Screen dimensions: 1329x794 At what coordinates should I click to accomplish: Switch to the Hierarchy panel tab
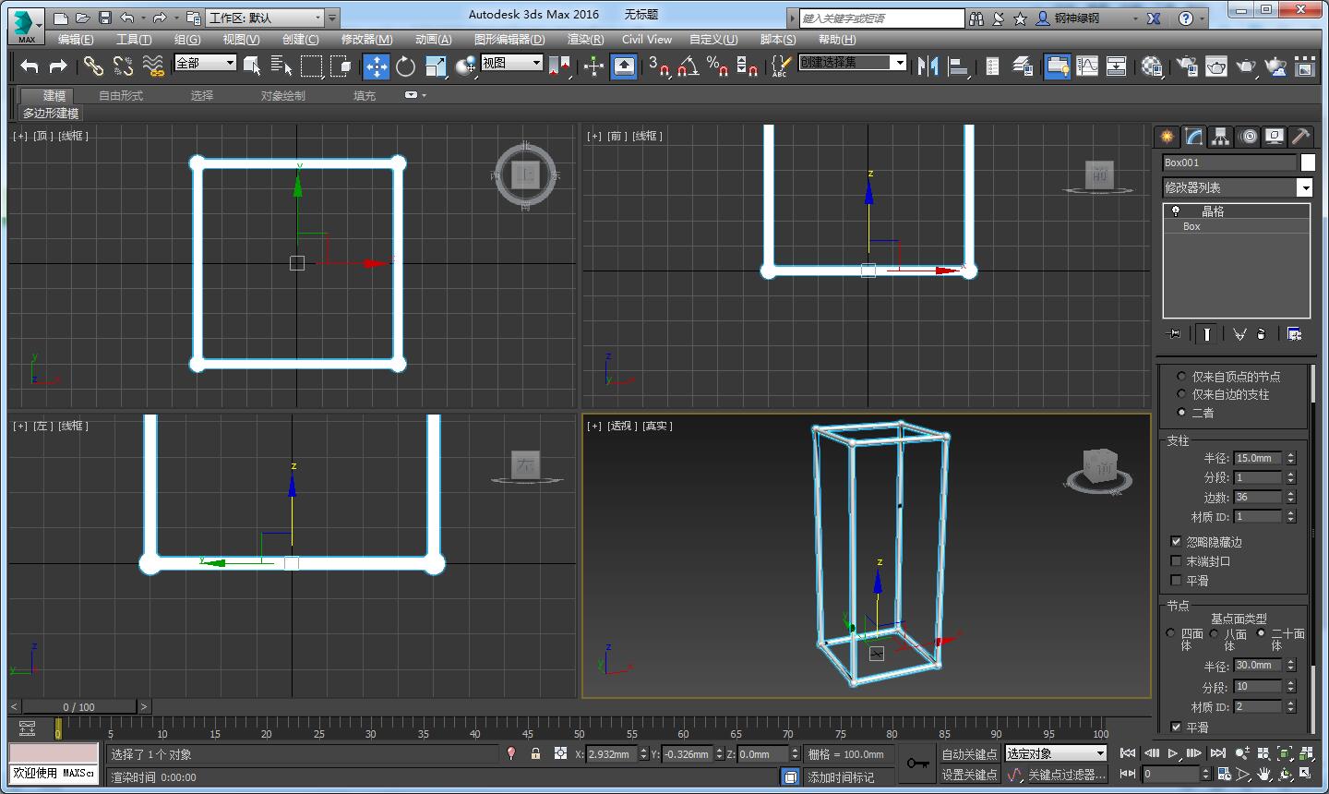pyautogui.click(x=1221, y=137)
